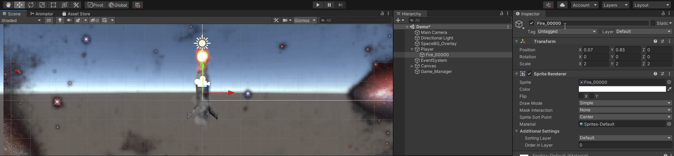Lock the Scene view panel
Image resolution: width=674 pixels, height=156 pixels.
(x=382, y=14)
